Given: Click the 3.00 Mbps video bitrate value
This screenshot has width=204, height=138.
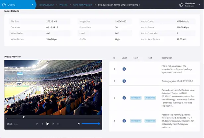Looking at the screenshot, I should click(52, 39).
